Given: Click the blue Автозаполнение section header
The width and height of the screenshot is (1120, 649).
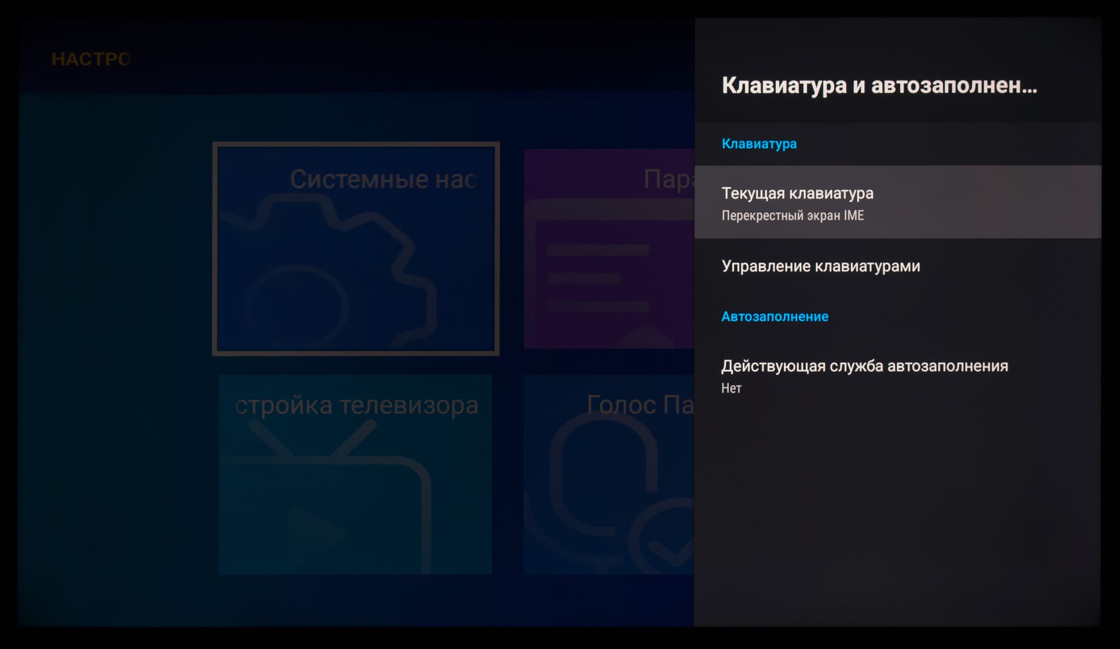Looking at the screenshot, I should [775, 317].
